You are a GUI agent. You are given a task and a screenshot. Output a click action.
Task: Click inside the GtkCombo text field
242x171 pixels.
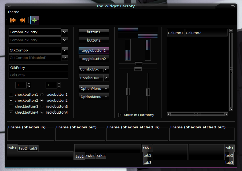click(35, 50)
